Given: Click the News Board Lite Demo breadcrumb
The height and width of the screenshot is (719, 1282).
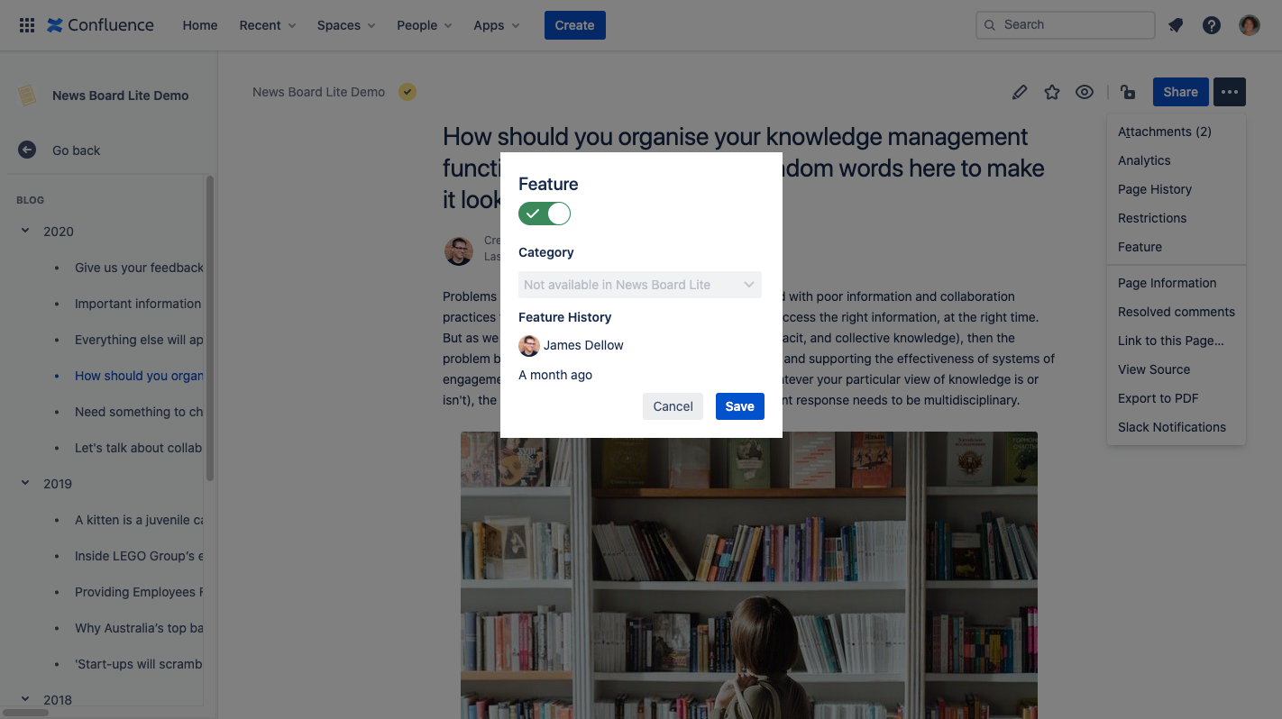Looking at the screenshot, I should click(x=318, y=92).
